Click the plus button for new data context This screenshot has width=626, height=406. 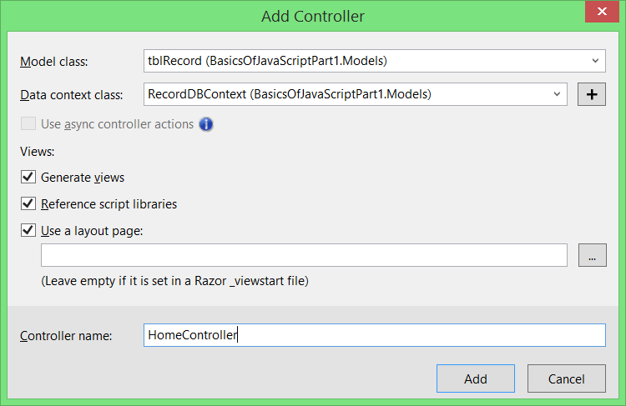pos(592,94)
